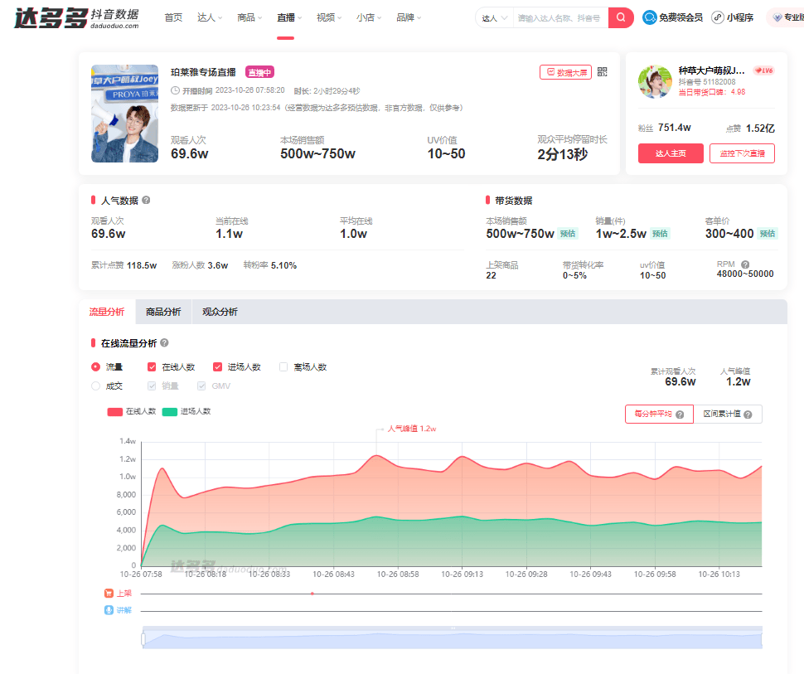
Task: Open the 小程序 mini-program icon
Action: click(716, 17)
